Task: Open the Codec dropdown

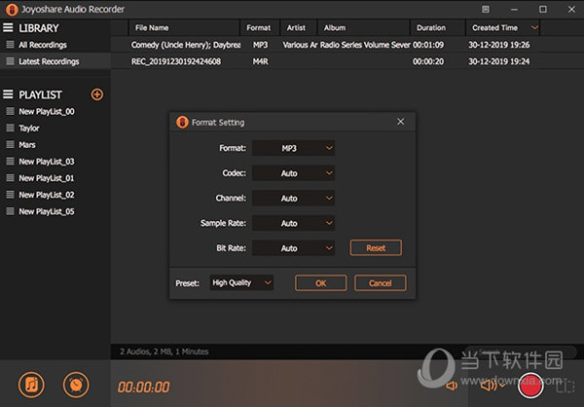Action: click(293, 173)
